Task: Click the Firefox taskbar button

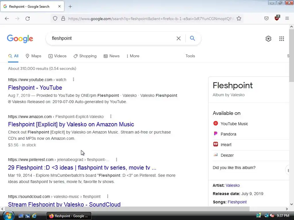Action: (69, 216)
